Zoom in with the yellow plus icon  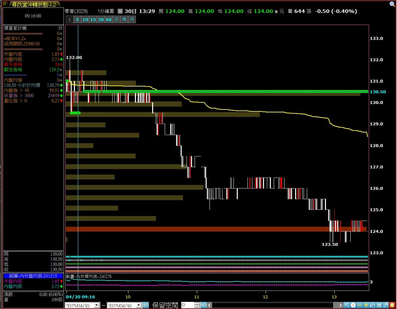[x=366, y=305]
